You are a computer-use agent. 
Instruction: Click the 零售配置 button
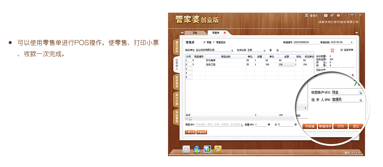(x=202, y=133)
